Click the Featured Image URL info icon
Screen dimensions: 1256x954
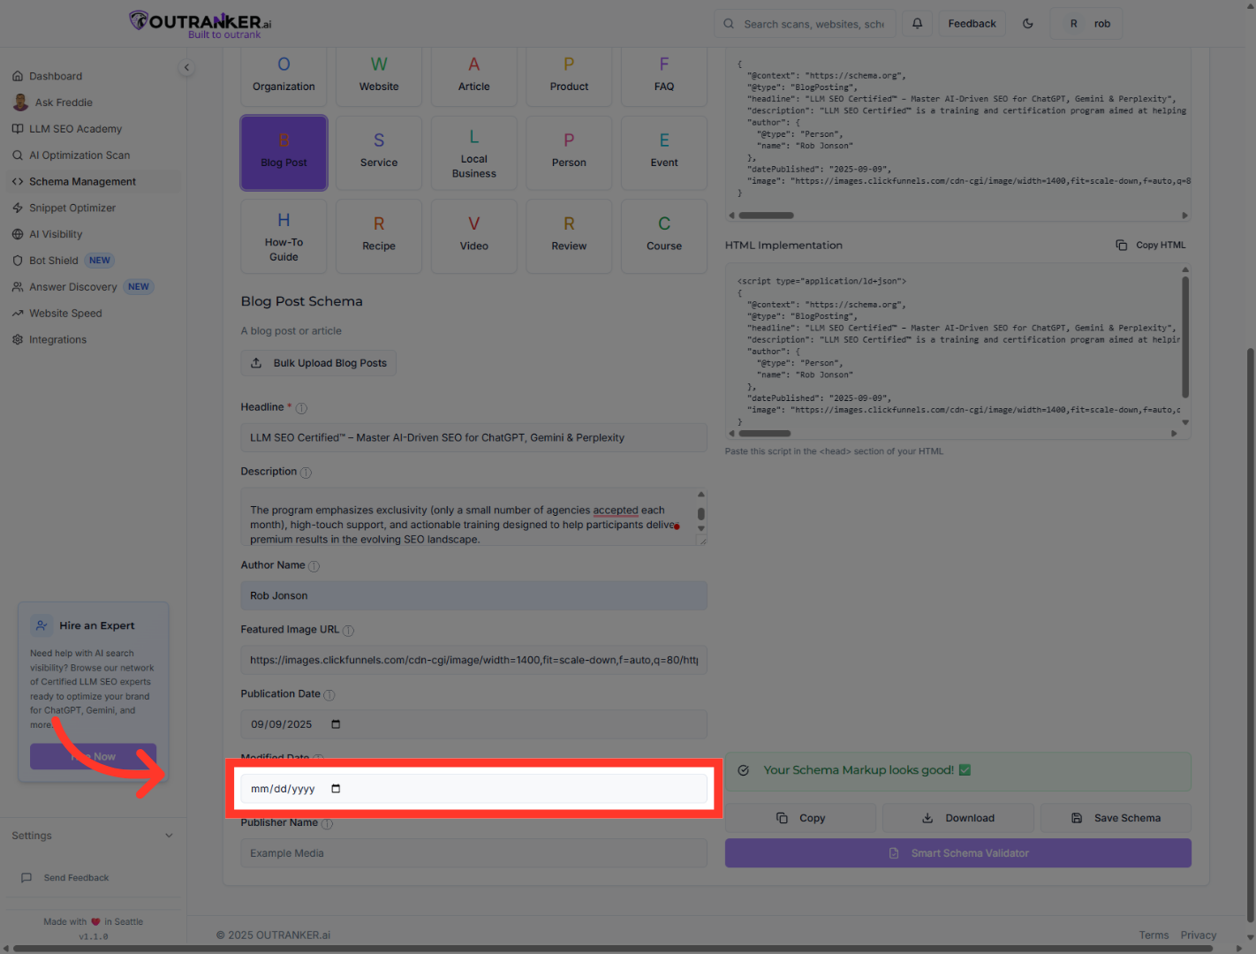[348, 631]
